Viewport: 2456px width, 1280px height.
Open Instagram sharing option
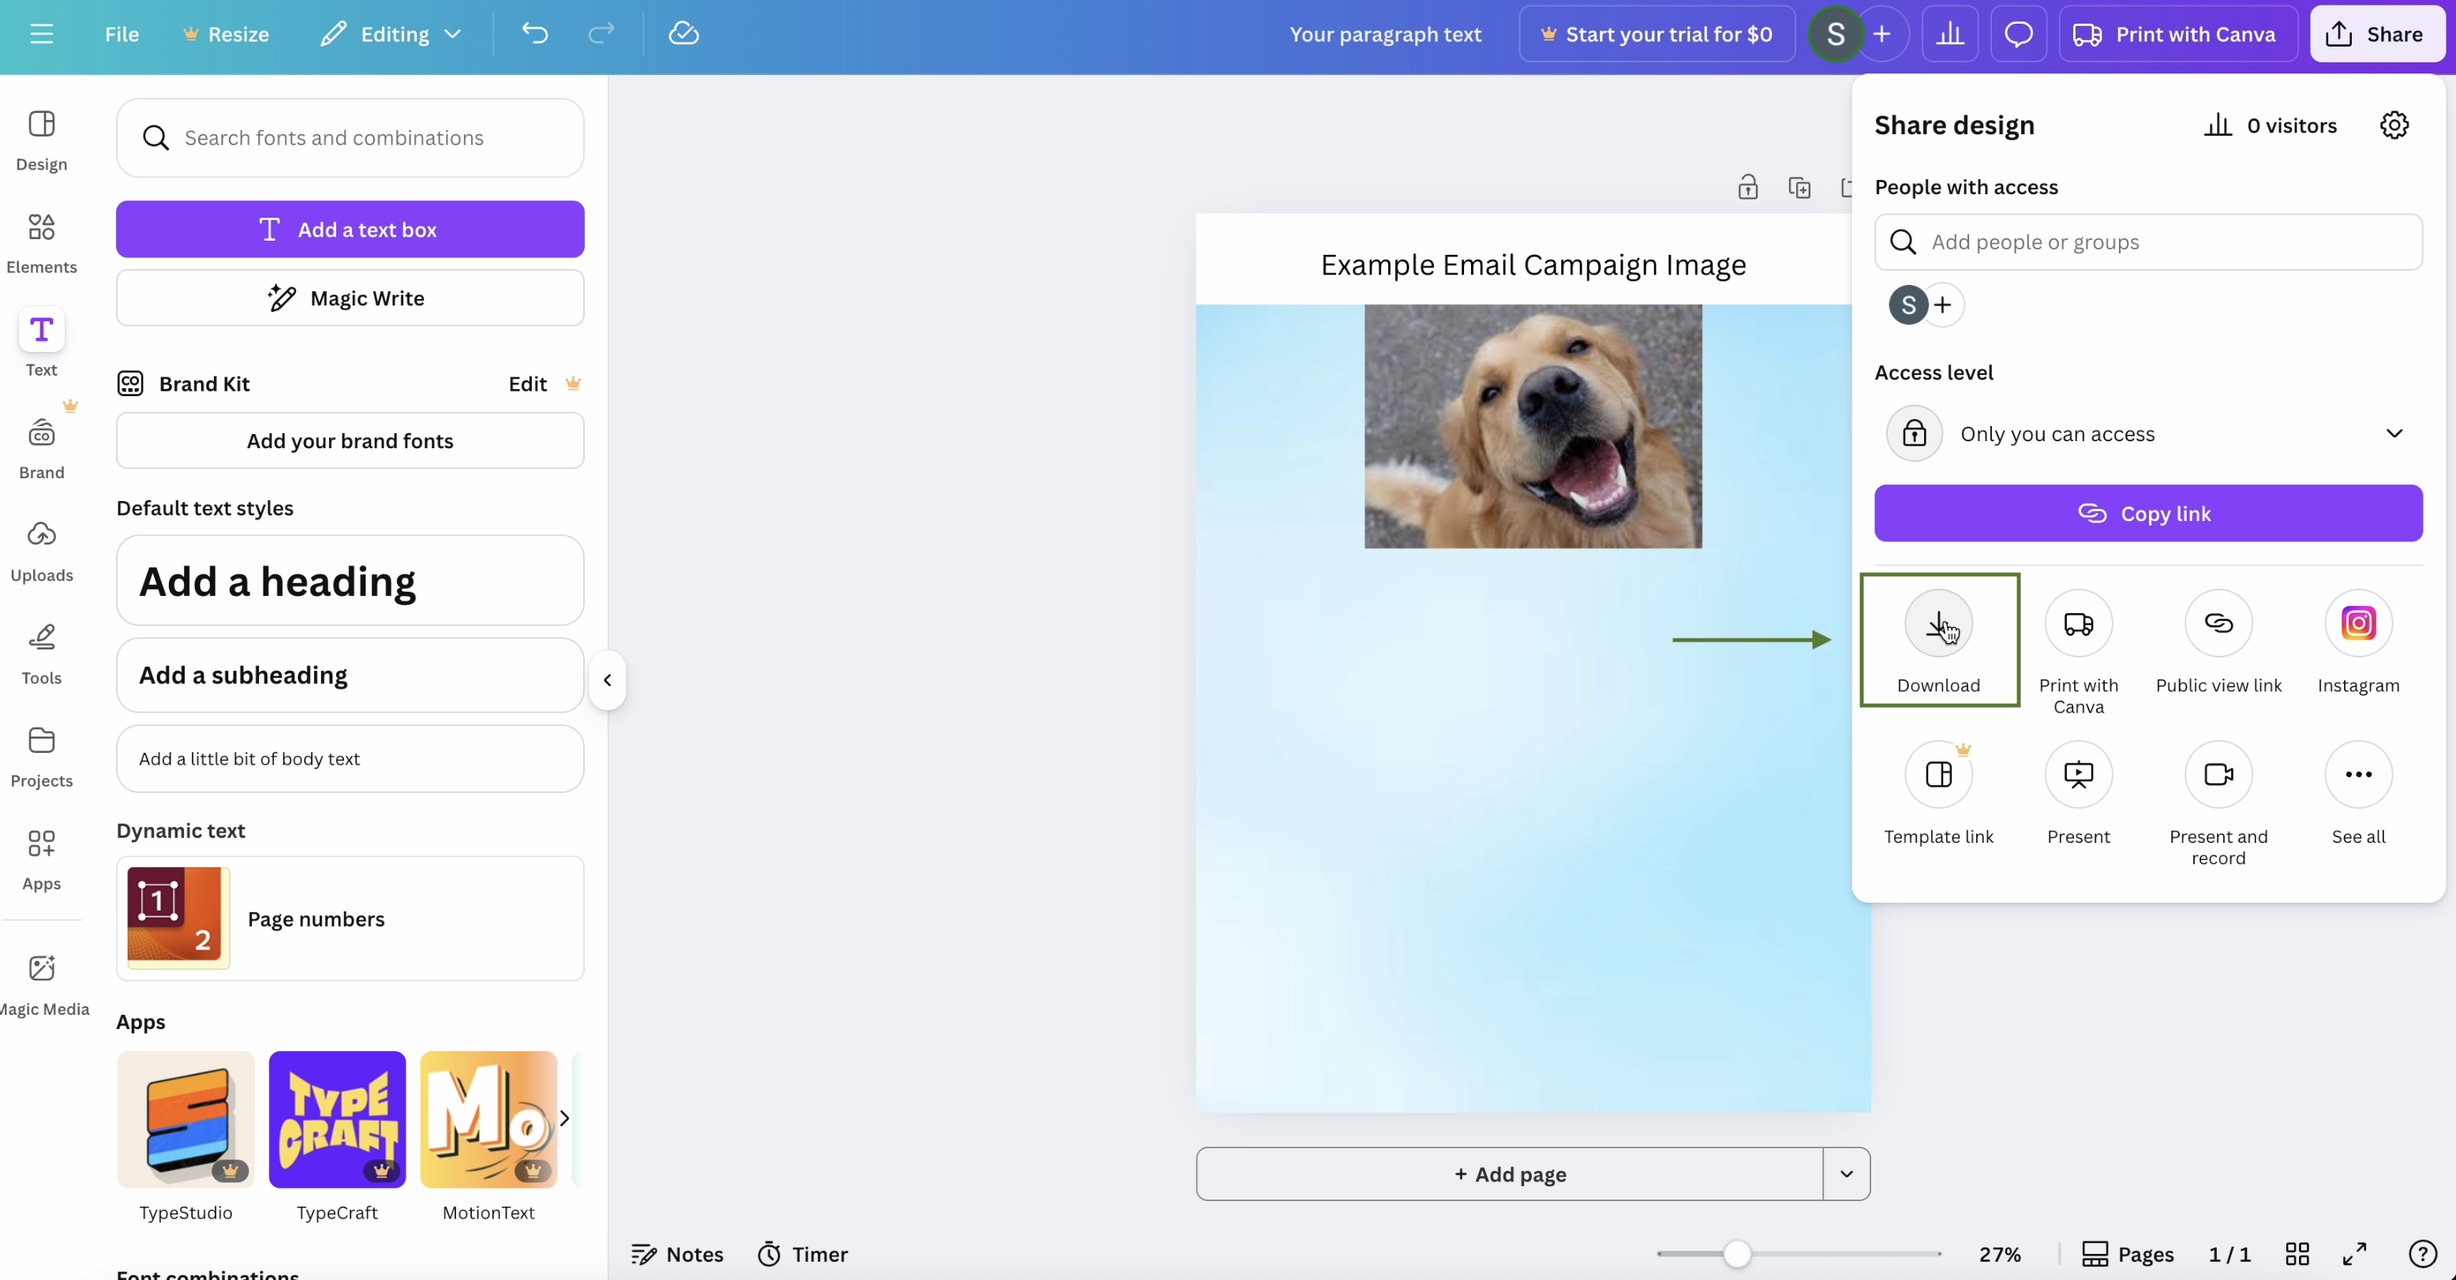[x=2358, y=624]
